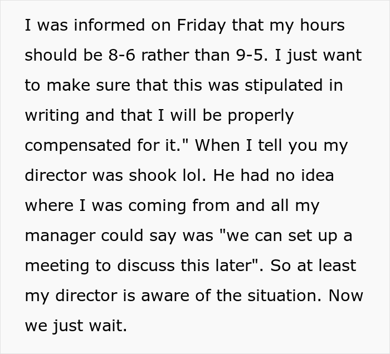Click the word "informed"

[x=109, y=25]
